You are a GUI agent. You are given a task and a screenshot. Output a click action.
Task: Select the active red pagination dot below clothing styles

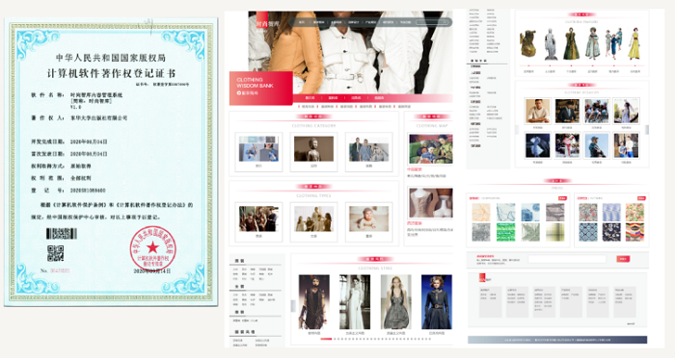[326, 339]
